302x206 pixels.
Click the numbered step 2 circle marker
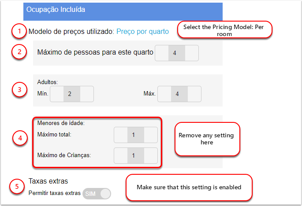18,52
